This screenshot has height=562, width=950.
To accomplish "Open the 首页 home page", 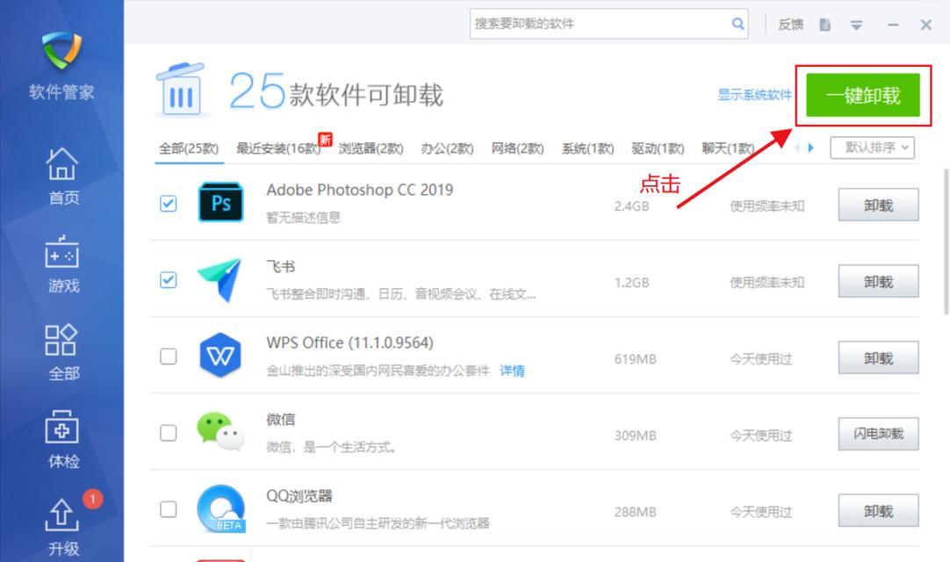I will coord(62,177).
